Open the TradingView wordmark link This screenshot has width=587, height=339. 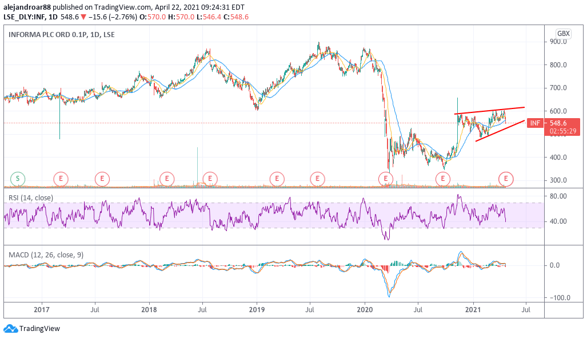click(39, 329)
